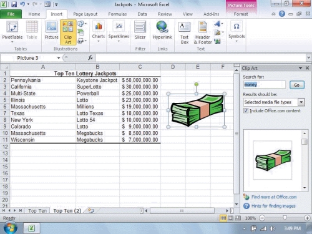Open Selected media file types dropdown
The image size is (312, 234).
(301, 102)
